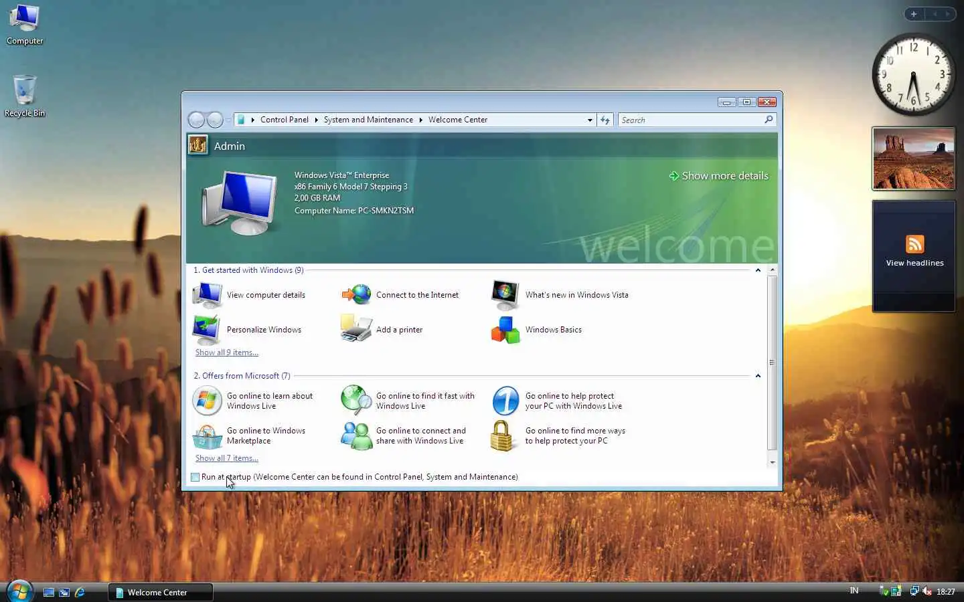964x602 pixels.
Task: Expand the arrow before Control Panel breadcrumb
Action: [252, 120]
